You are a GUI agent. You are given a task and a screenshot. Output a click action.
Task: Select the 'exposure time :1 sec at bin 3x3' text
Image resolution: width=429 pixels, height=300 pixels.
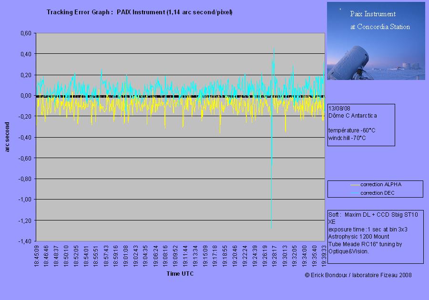(368, 230)
